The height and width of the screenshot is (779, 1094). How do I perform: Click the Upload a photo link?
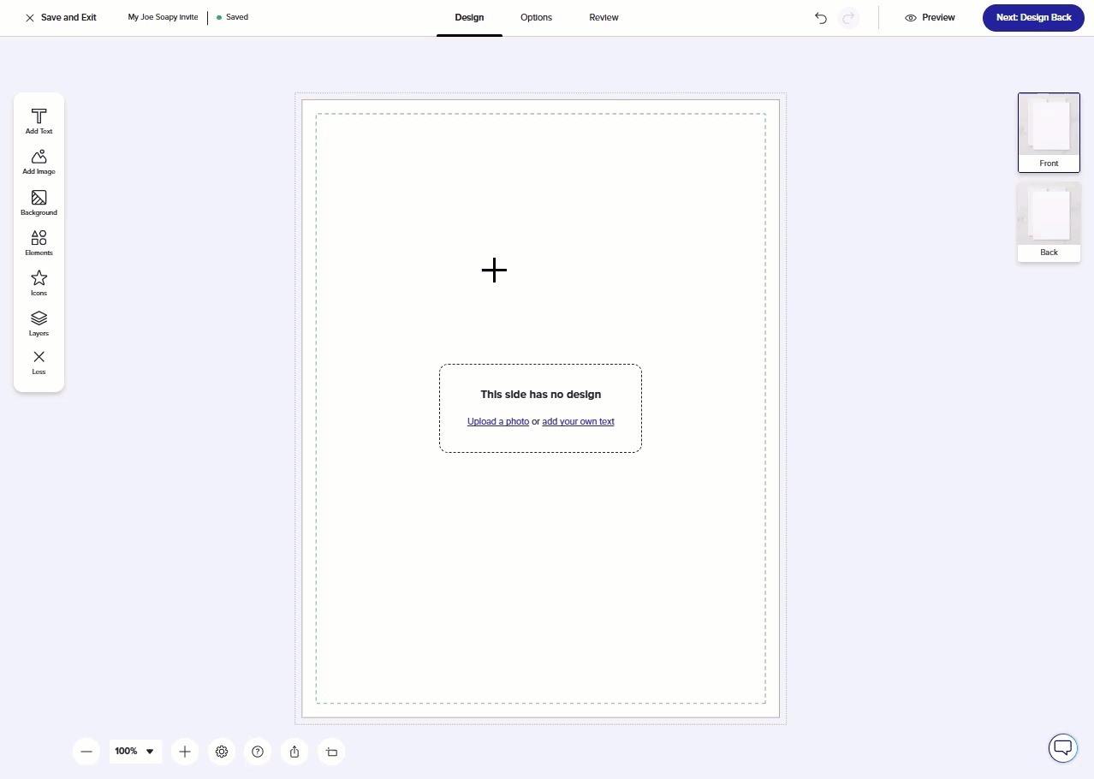click(497, 421)
